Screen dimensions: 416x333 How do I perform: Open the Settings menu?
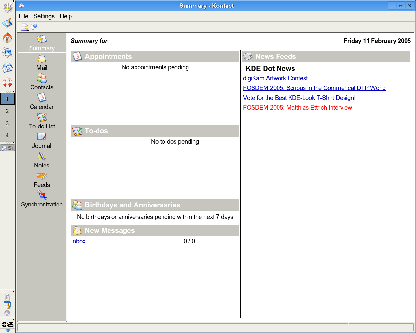click(x=44, y=16)
